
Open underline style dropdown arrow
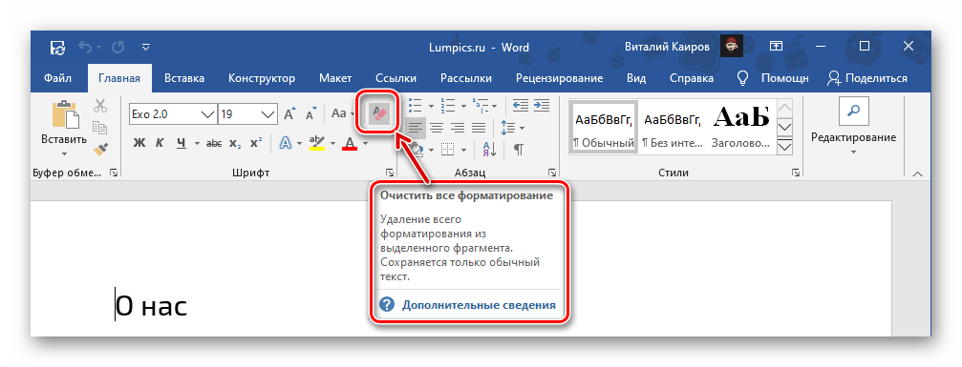click(197, 144)
